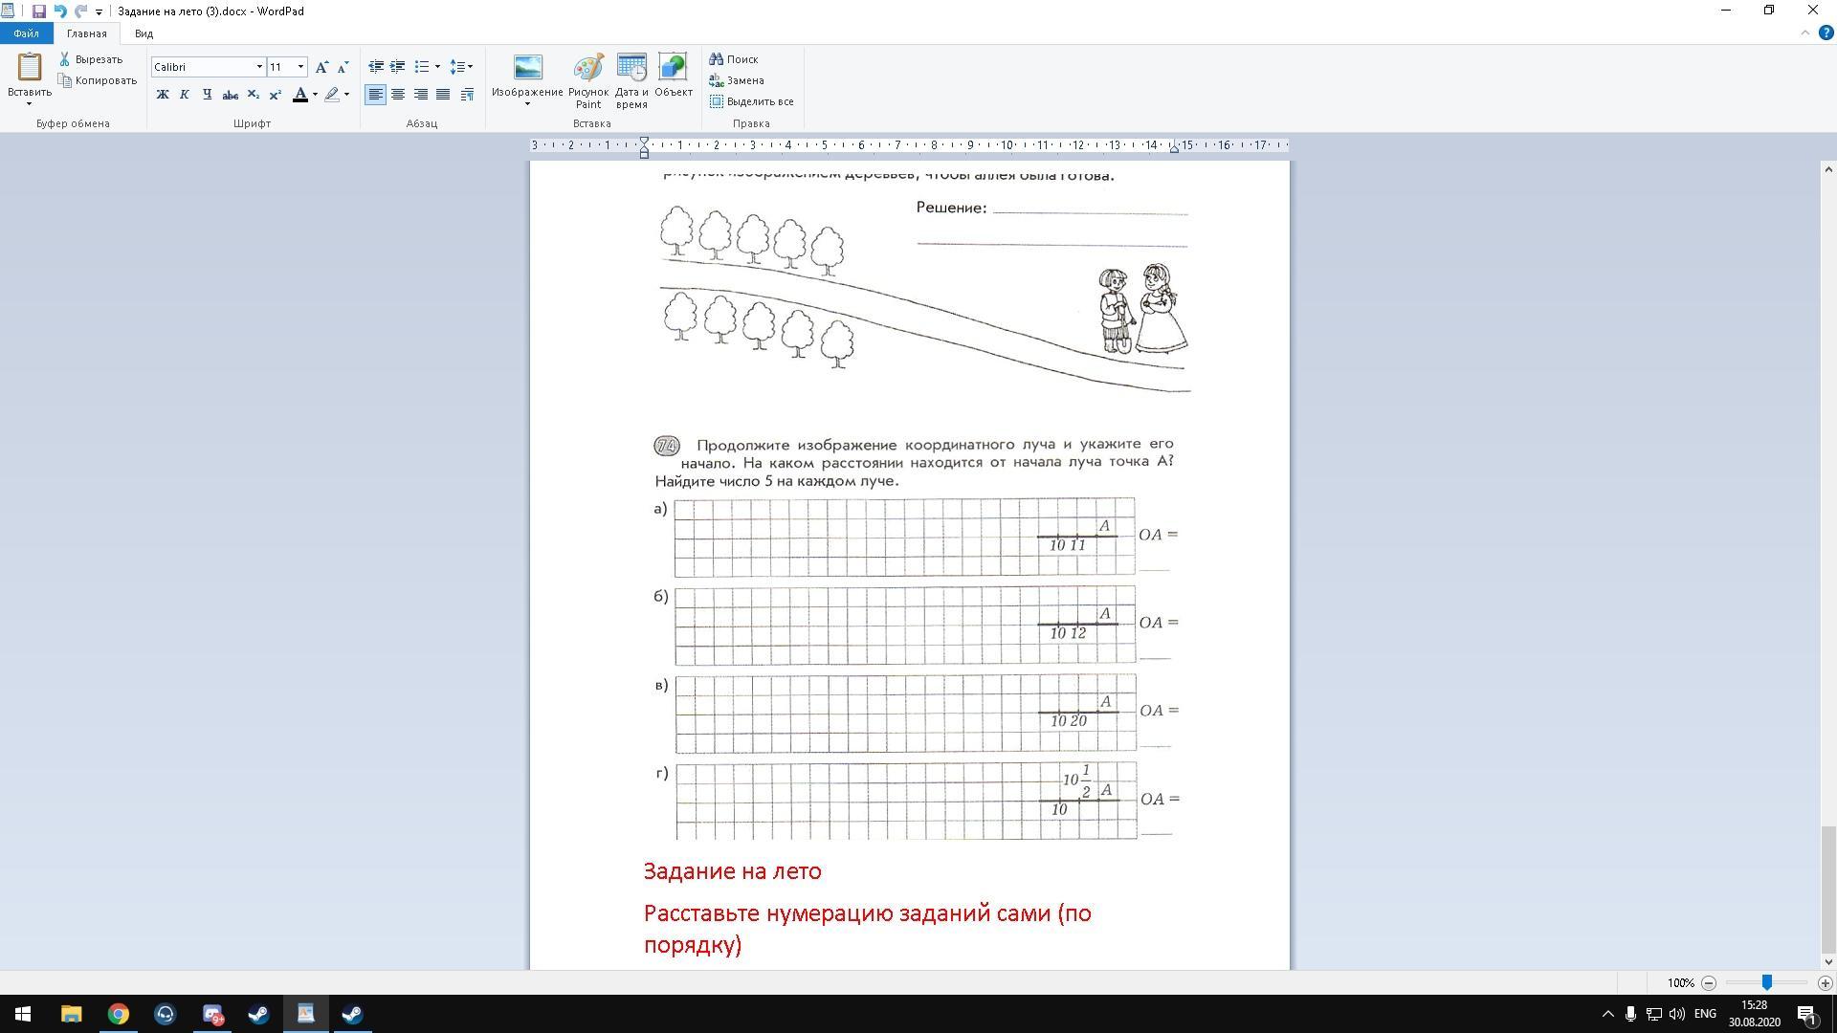The height and width of the screenshot is (1033, 1837).
Task: Align text to the left
Action: click(376, 95)
